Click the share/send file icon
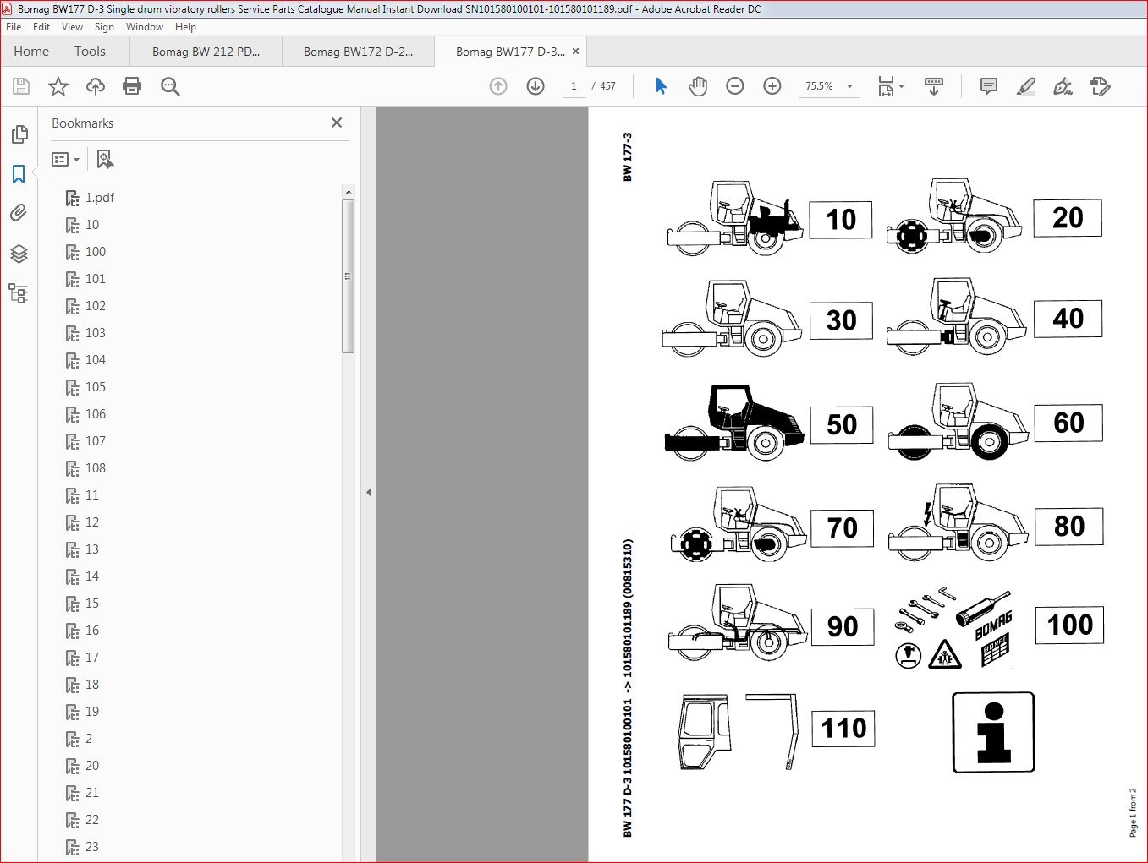The height and width of the screenshot is (863, 1148). tap(1100, 86)
